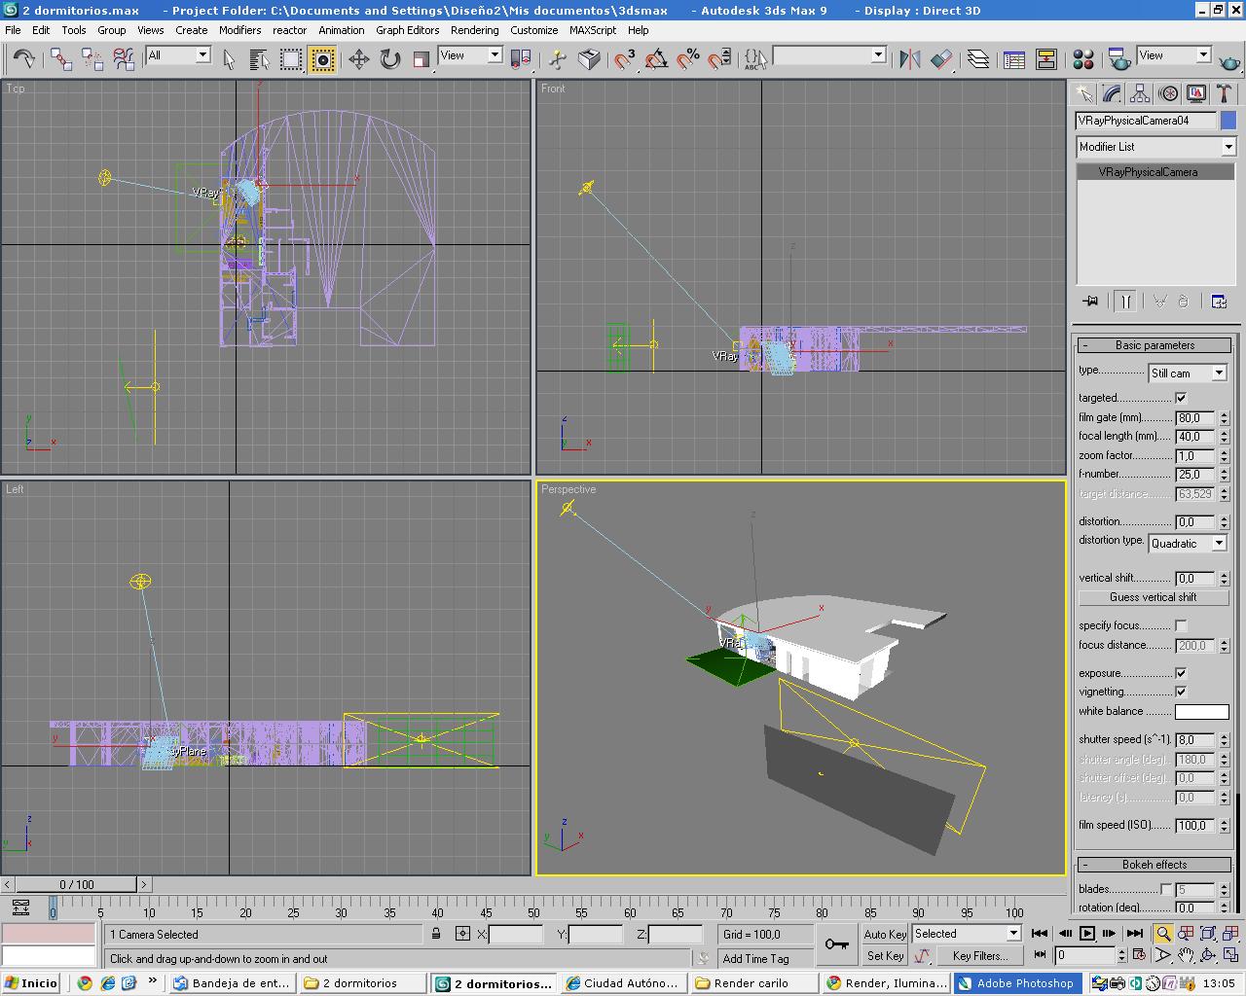
Task: Click the Play Animation button
Action: tap(1086, 934)
